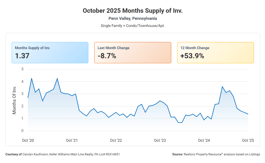Screen dimensions: 265x163
Task: Click the Oct '25 x-axis label
Action: [248, 140]
